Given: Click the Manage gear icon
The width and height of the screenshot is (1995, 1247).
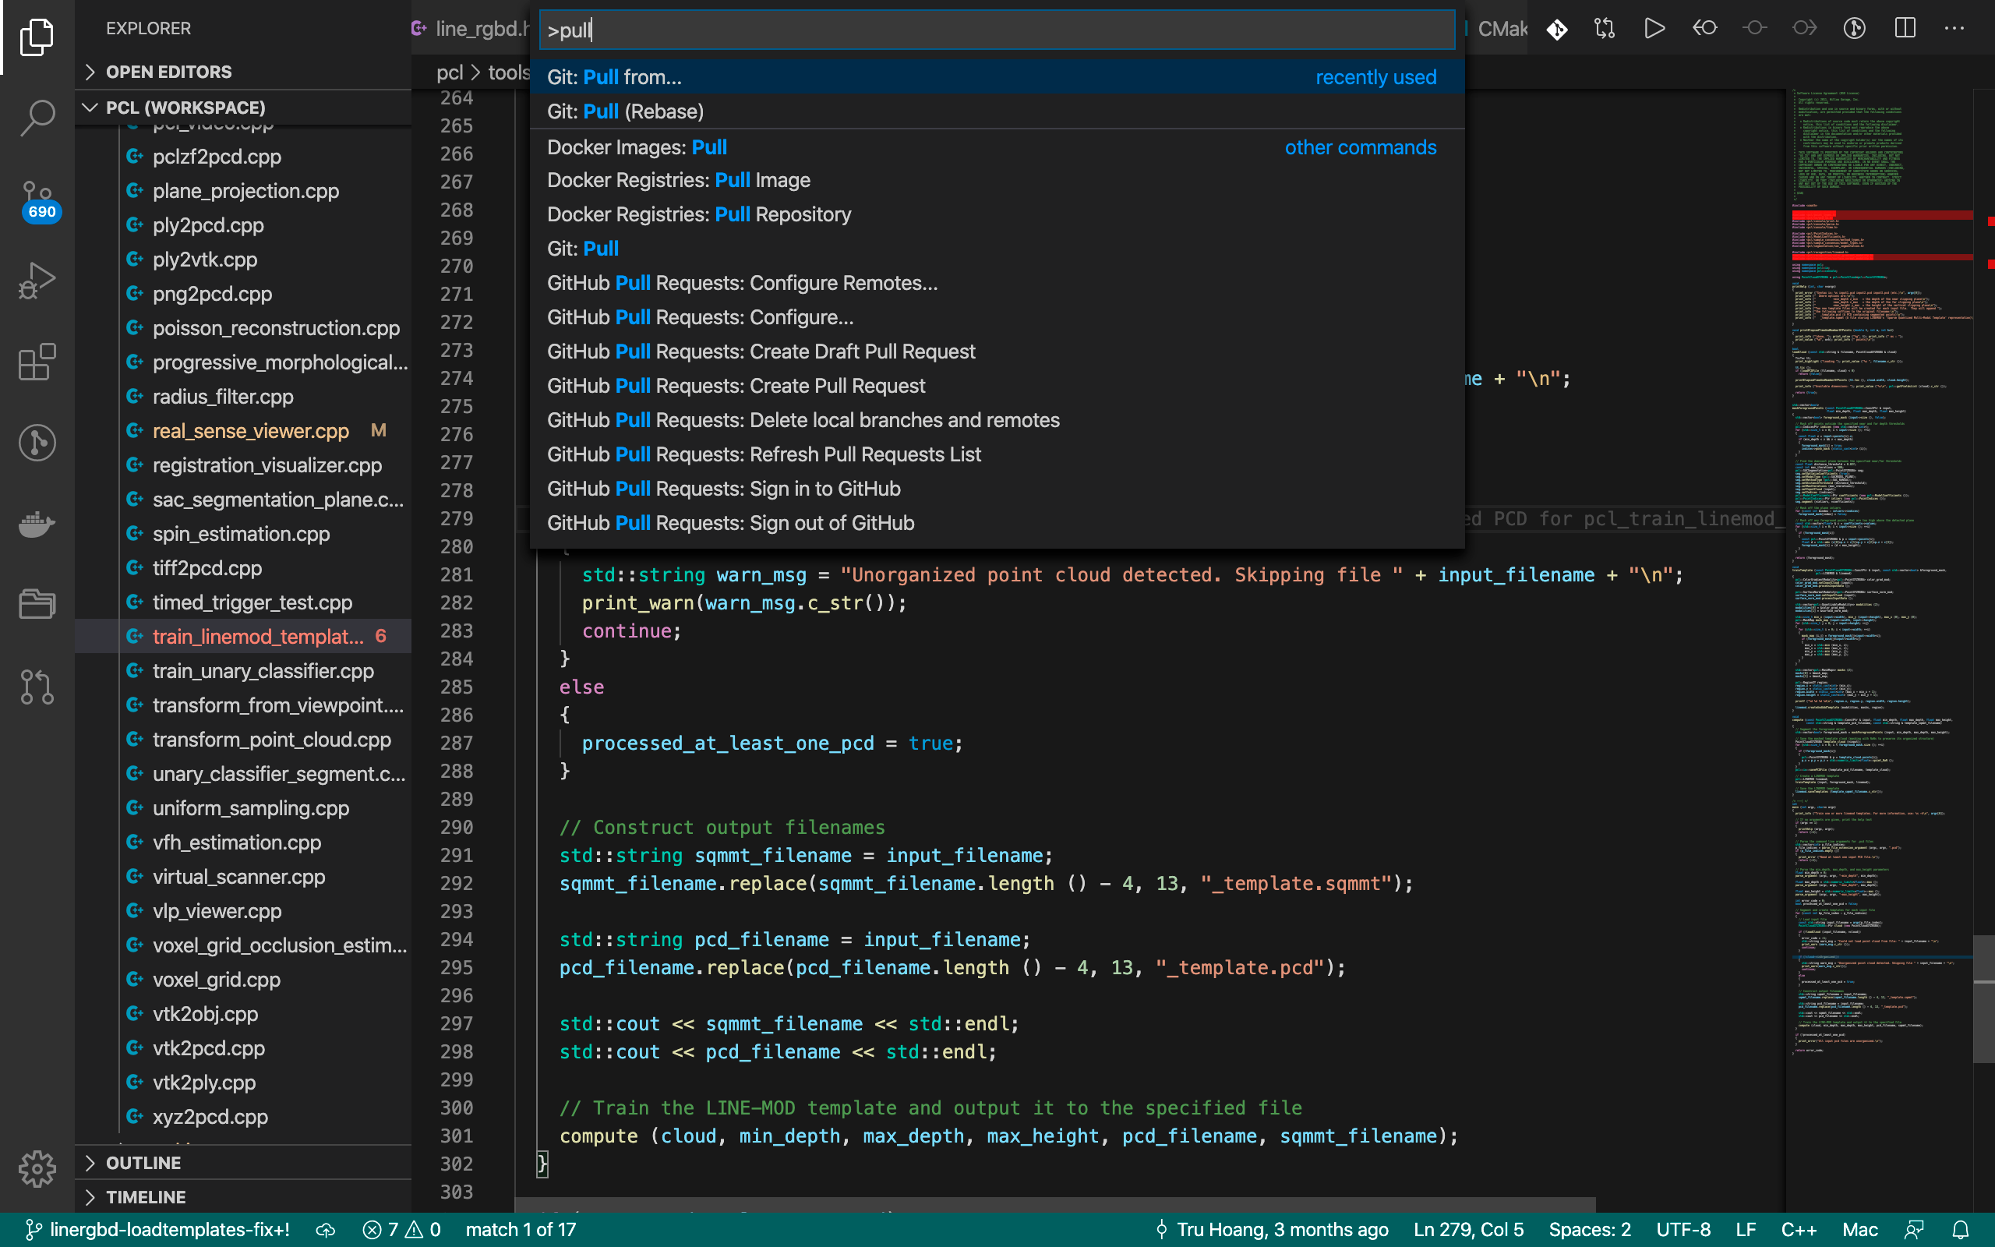Looking at the screenshot, I should point(37,1168).
